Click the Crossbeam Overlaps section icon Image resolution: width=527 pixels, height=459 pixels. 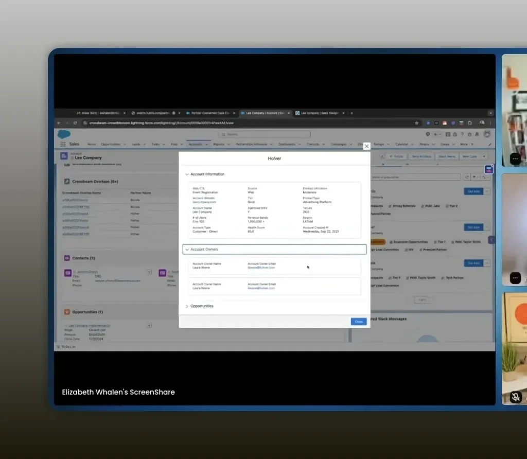(67, 182)
